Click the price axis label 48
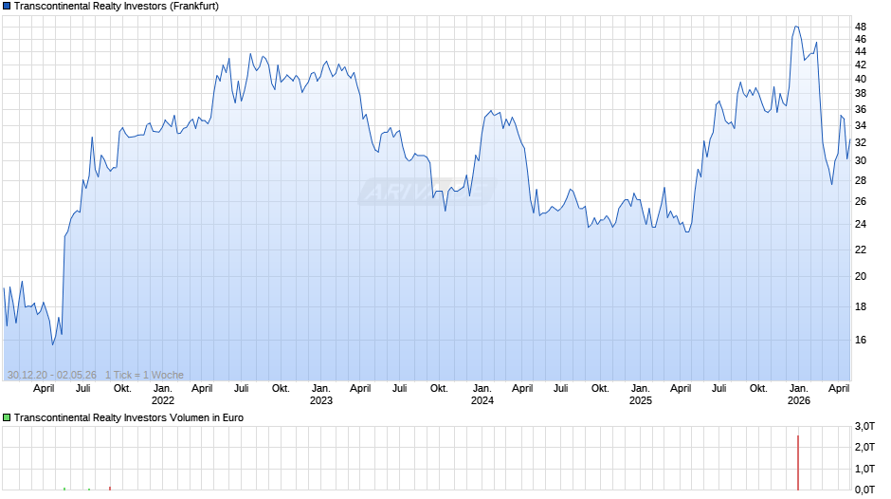This screenshot has width=891, height=499. [x=861, y=27]
